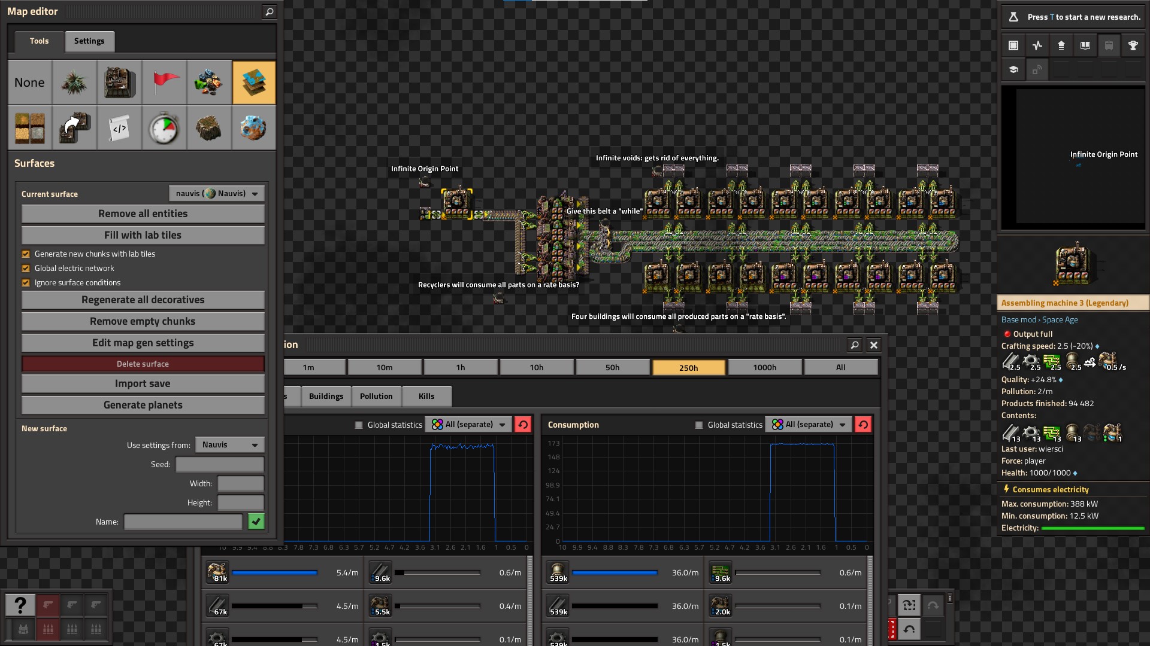This screenshot has width=1150, height=646.
Task: Open the blueprint library selection-square icon
Action: (1013, 45)
